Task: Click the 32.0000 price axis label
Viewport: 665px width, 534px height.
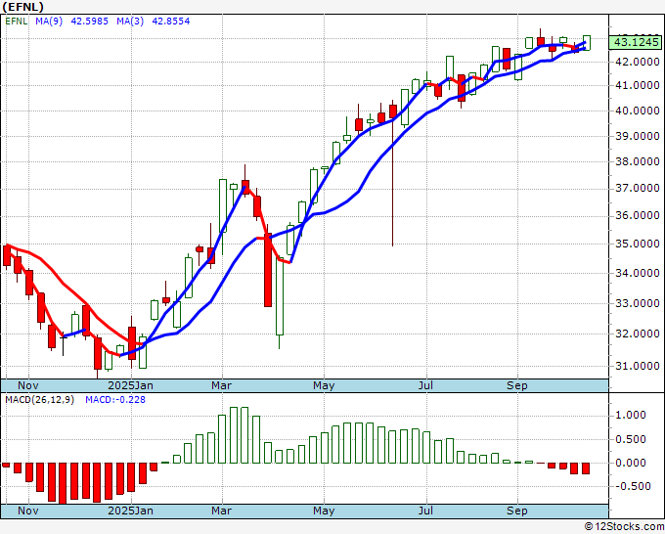Action: 638,334
